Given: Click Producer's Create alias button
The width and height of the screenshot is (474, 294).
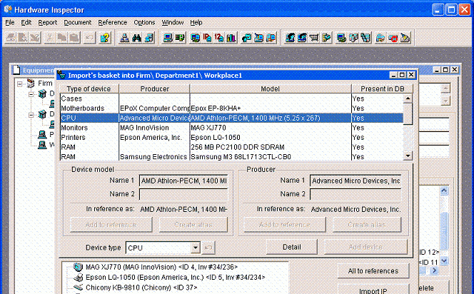Looking at the screenshot, I should [x=367, y=225].
